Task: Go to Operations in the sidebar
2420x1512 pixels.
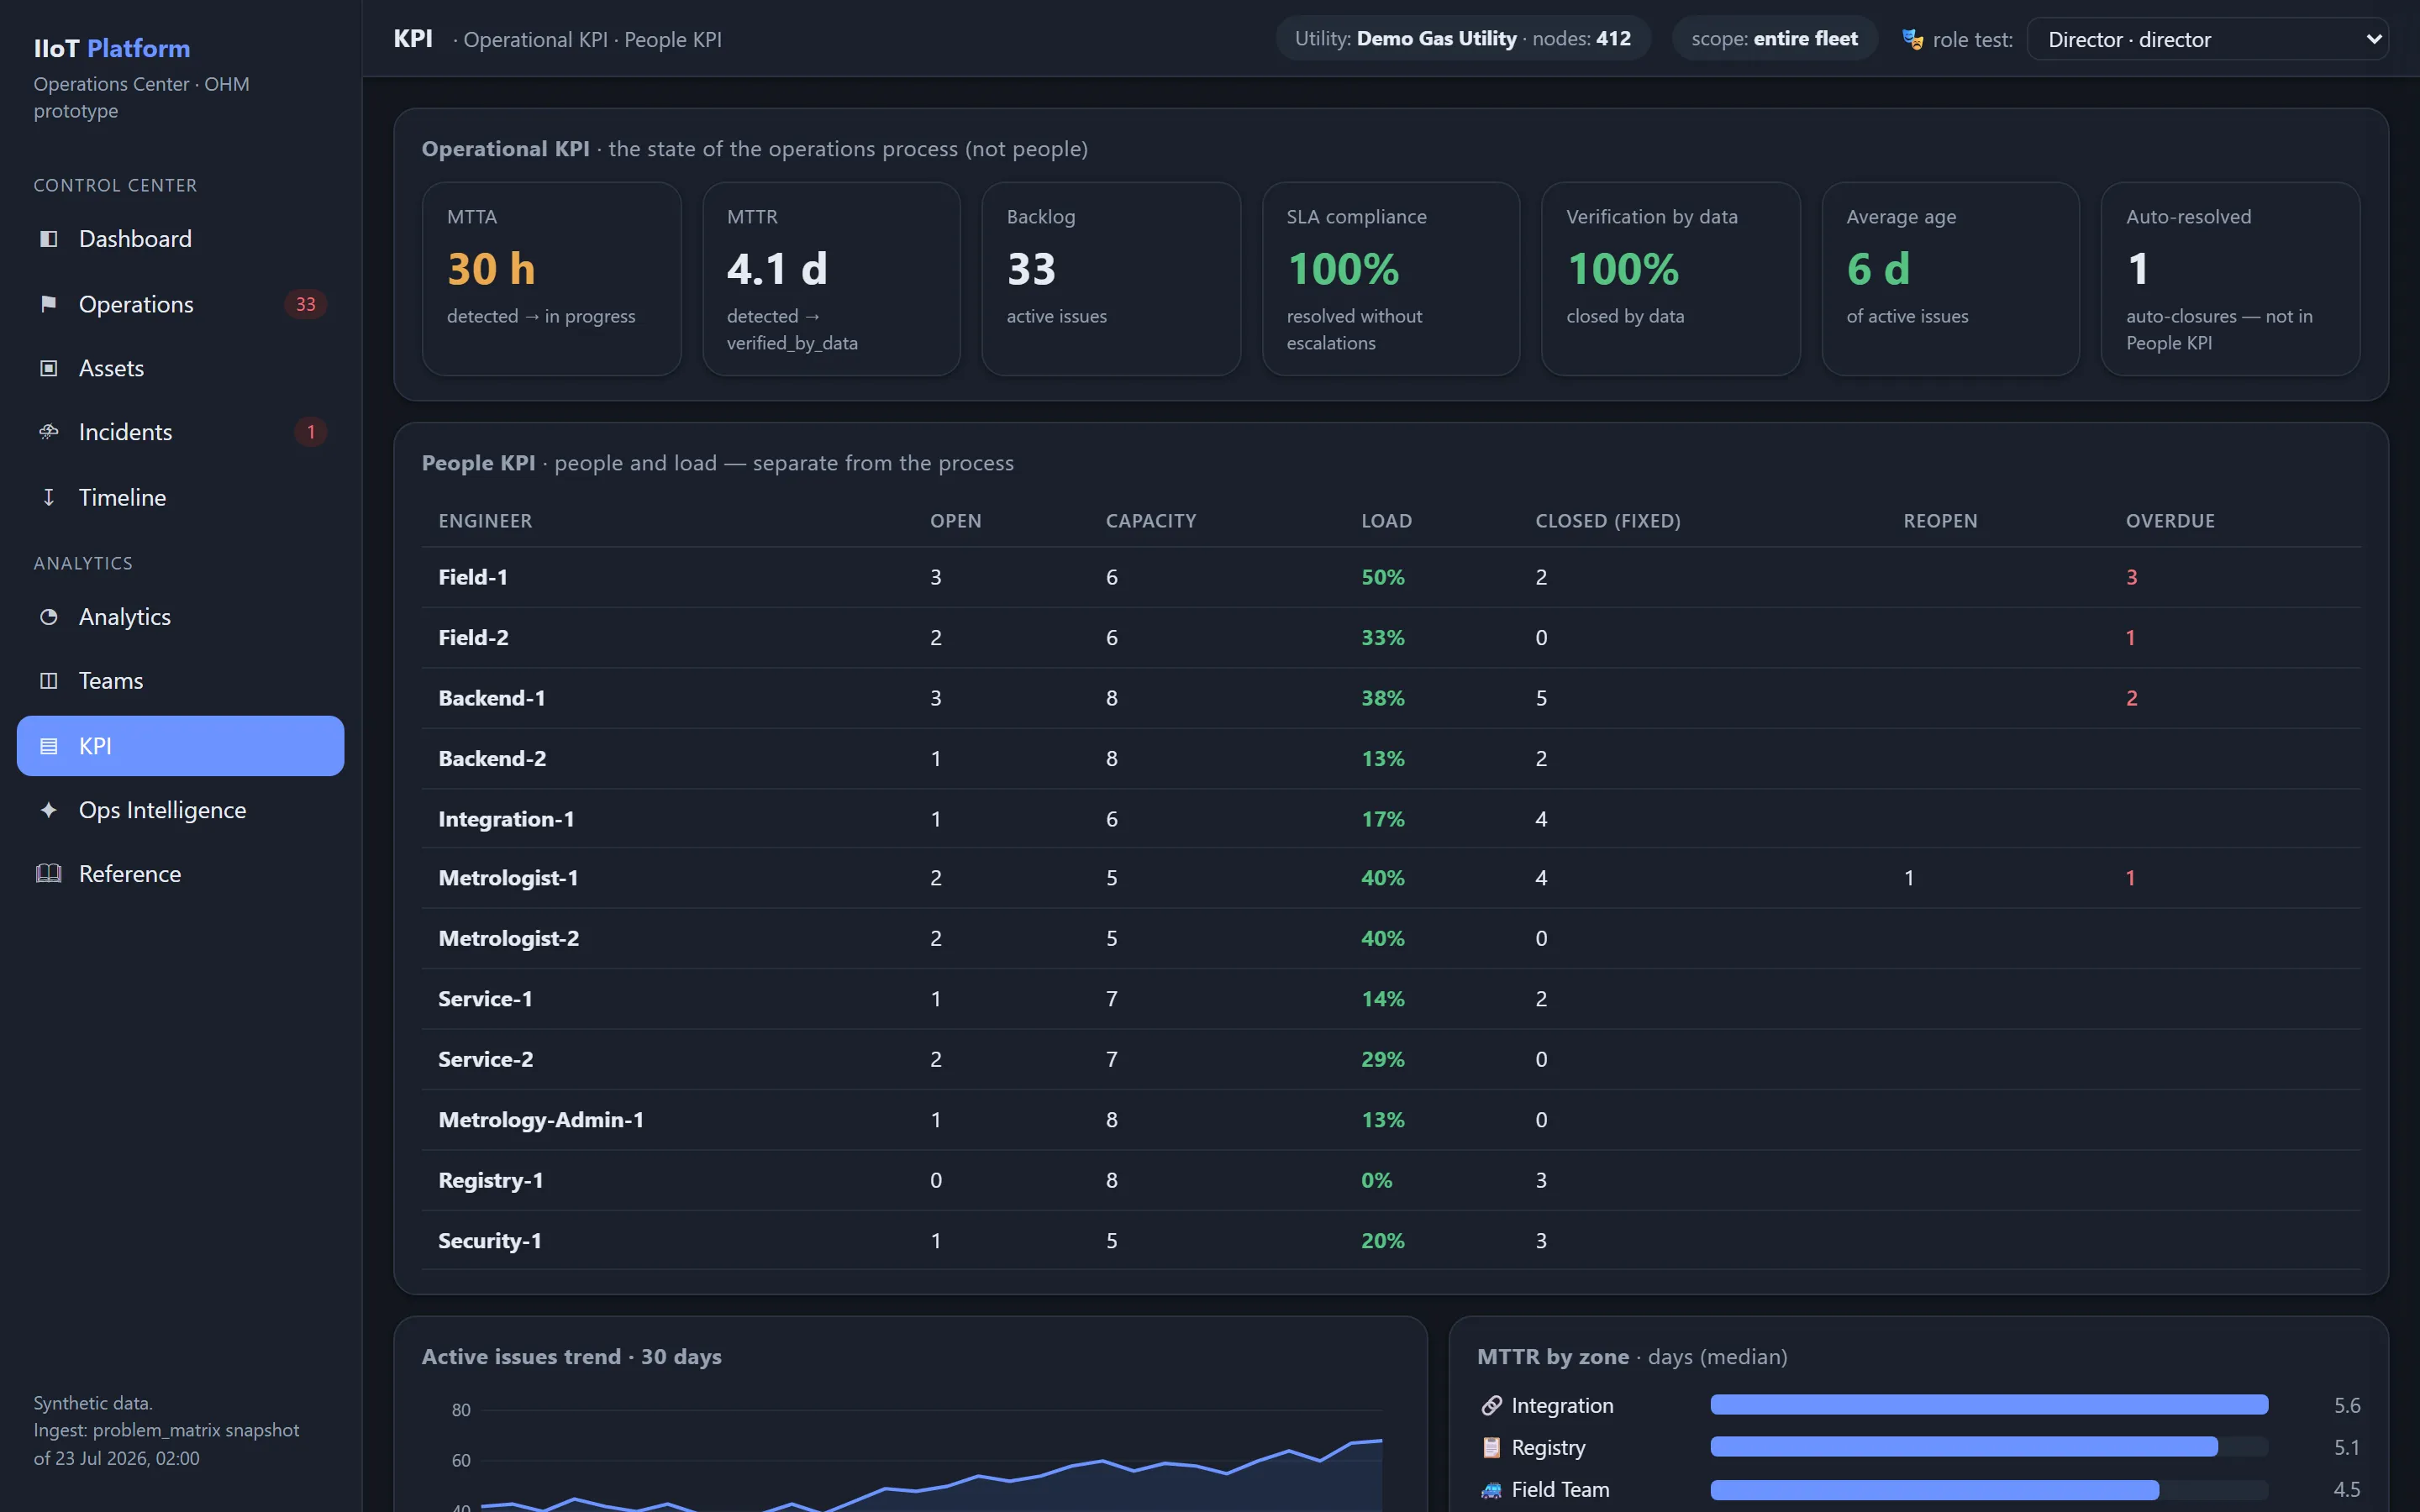Action: 181,304
